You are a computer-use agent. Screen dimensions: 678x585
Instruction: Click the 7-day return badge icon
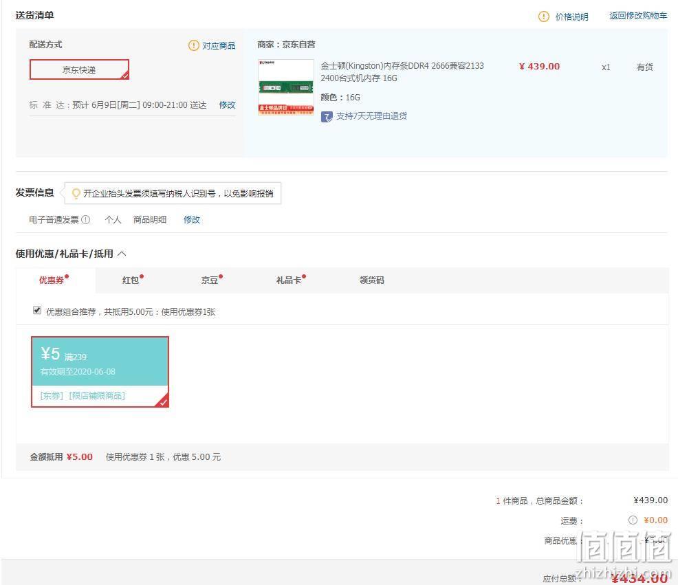(x=327, y=117)
